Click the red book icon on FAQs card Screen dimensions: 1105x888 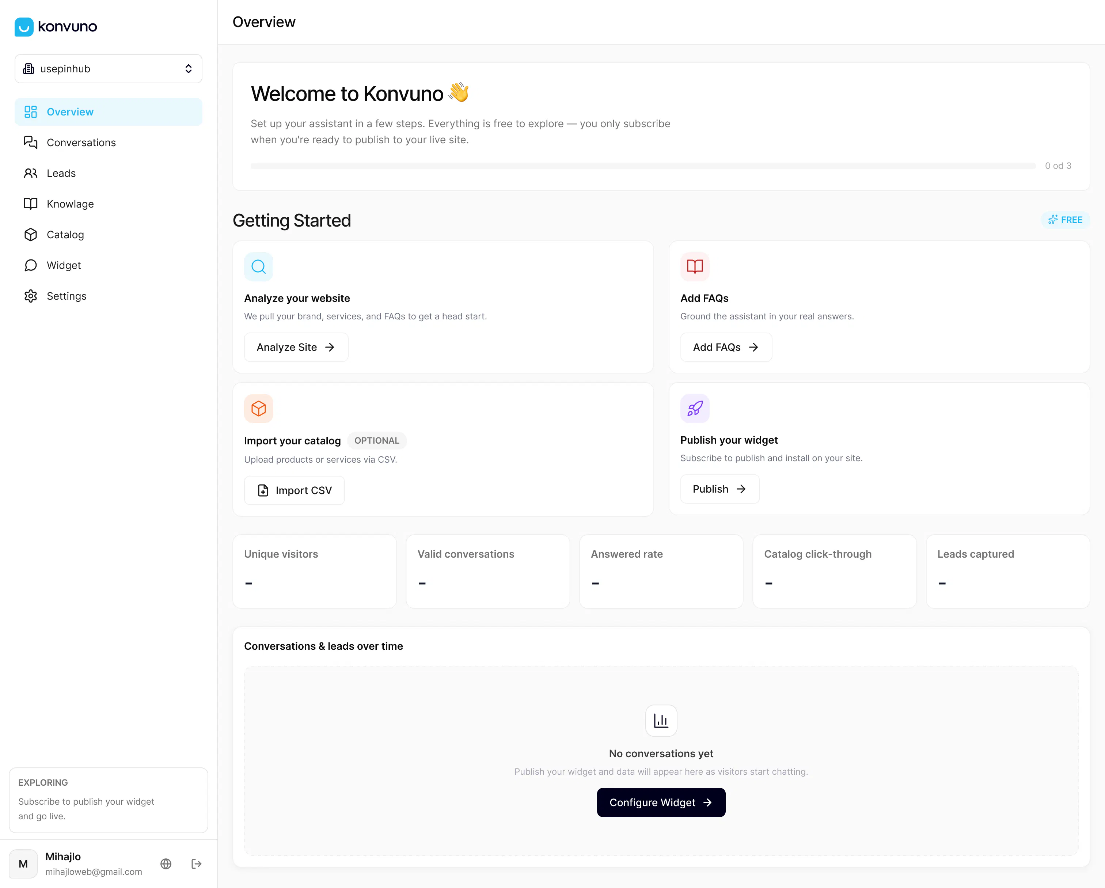[695, 267]
